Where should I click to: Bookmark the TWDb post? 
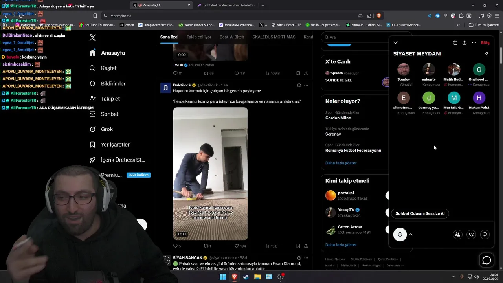pyautogui.click(x=298, y=74)
